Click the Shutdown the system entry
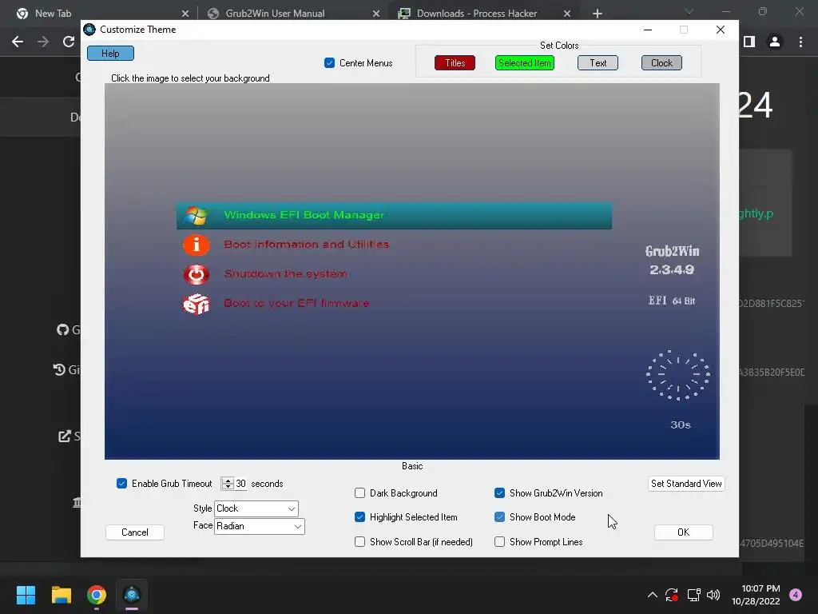Screen dimensions: 818x614 [285, 273]
